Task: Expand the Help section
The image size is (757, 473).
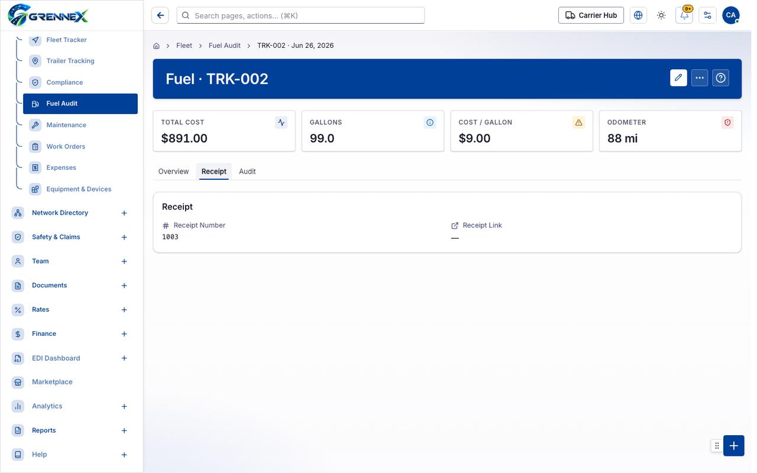Action: coord(124,455)
